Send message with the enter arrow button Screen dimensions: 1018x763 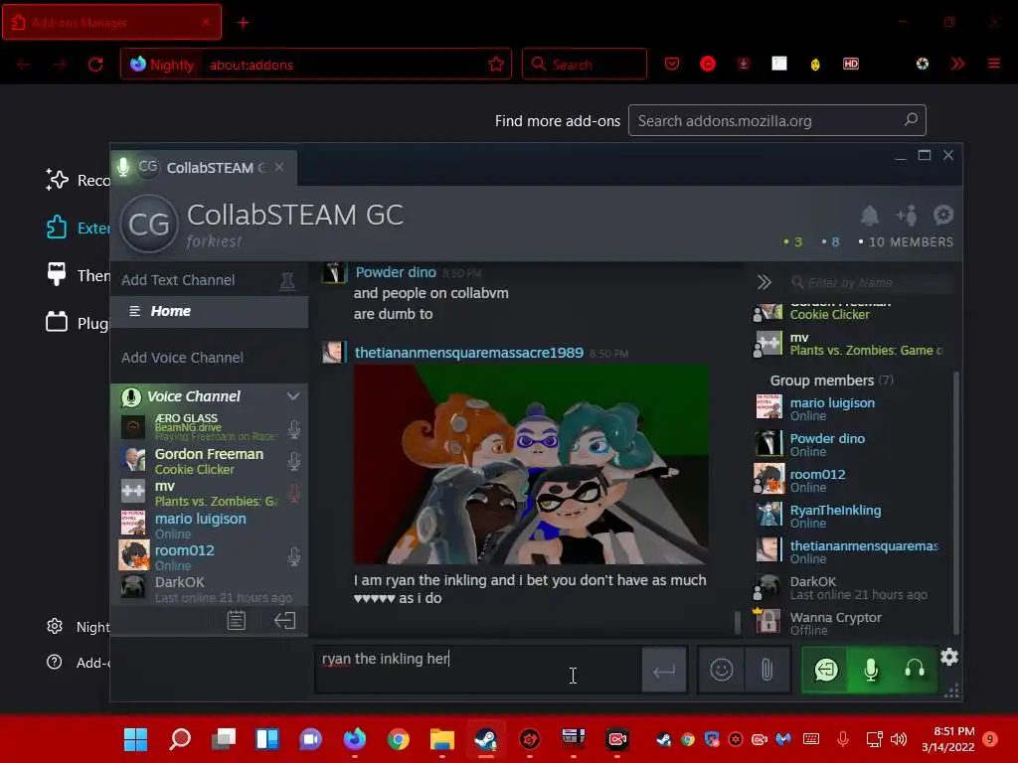(664, 671)
